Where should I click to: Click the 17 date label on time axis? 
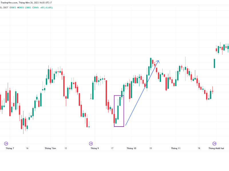112,148
